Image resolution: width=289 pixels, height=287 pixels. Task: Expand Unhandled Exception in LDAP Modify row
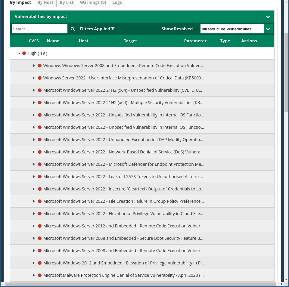[x=34, y=140]
